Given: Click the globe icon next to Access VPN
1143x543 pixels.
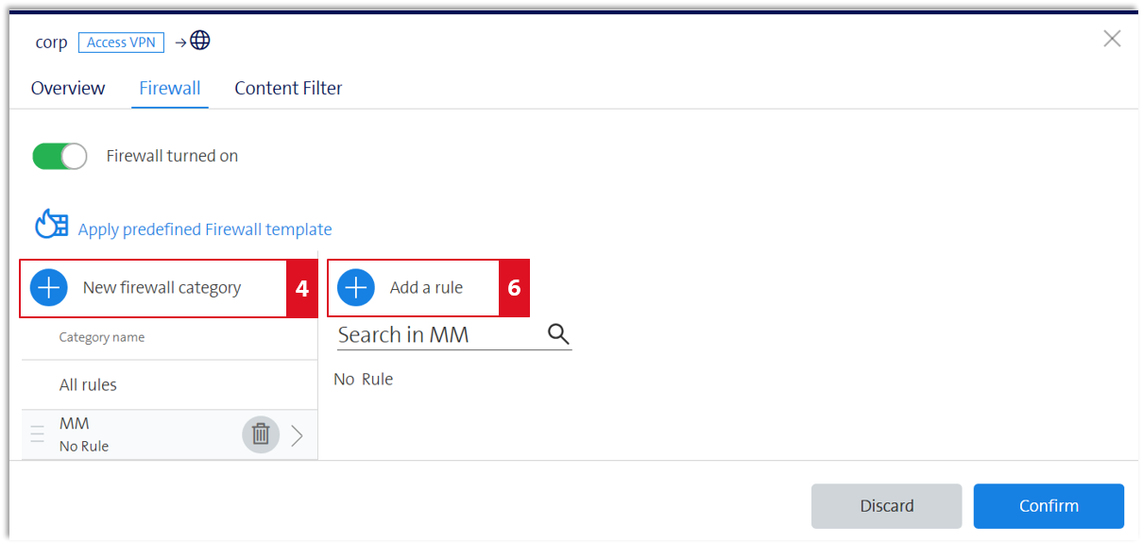Looking at the screenshot, I should [200, 41].
